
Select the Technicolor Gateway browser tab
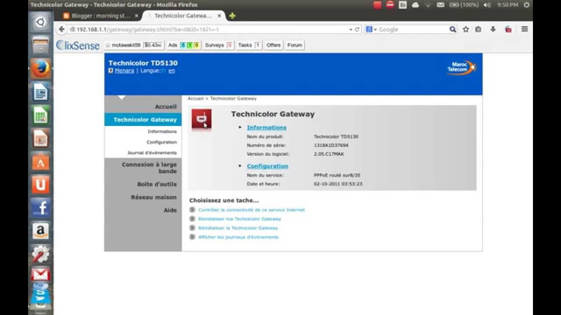click(183, 16)
